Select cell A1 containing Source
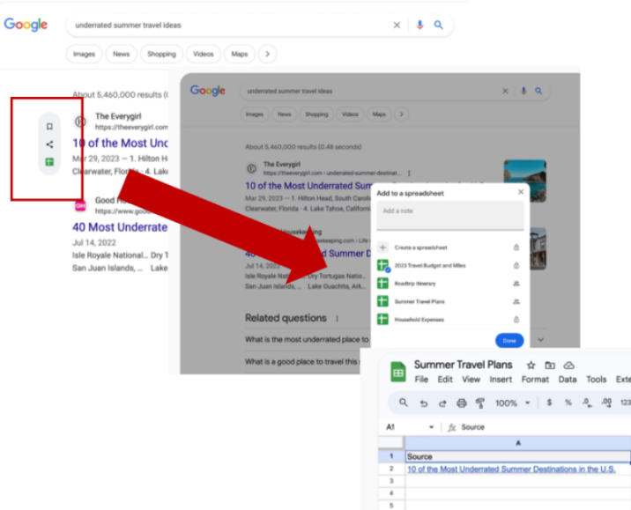 [x=518, y=456]
